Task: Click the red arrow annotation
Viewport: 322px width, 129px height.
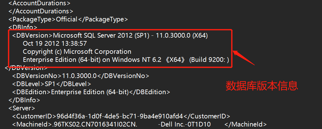Action: click(244, 58)
